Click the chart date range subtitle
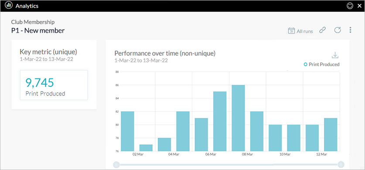The width and height of the screenshot is (365, 170). [141, 61]
